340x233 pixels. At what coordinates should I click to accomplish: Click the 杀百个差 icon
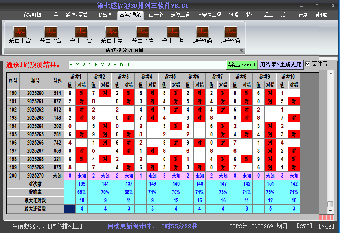[142, 31]
